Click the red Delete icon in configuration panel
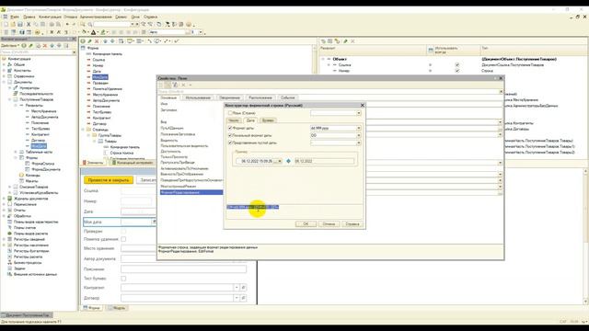This screenshot has height=331, width=589. coord(45,46)
